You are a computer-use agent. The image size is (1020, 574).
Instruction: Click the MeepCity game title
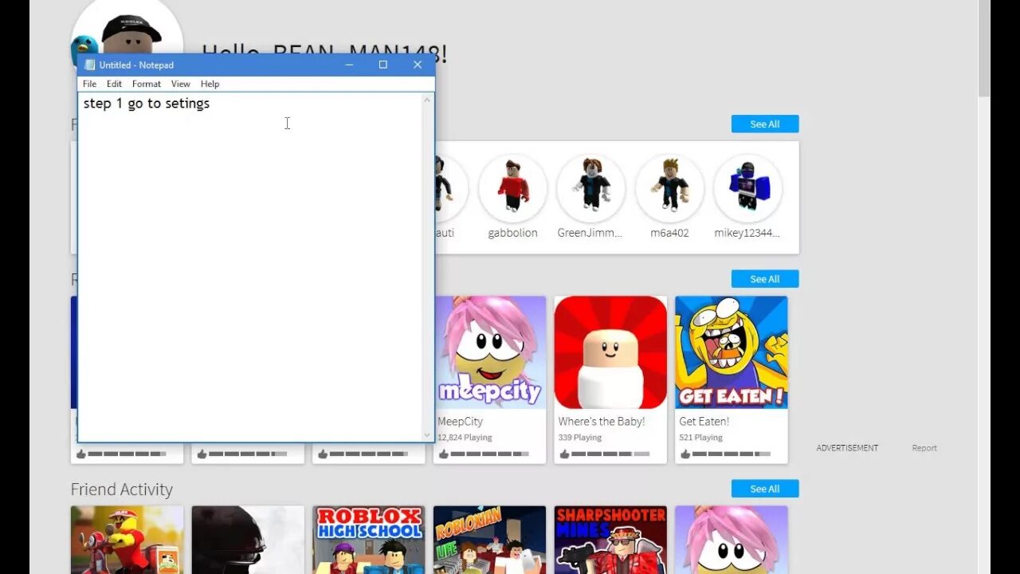tap(461, 421)
